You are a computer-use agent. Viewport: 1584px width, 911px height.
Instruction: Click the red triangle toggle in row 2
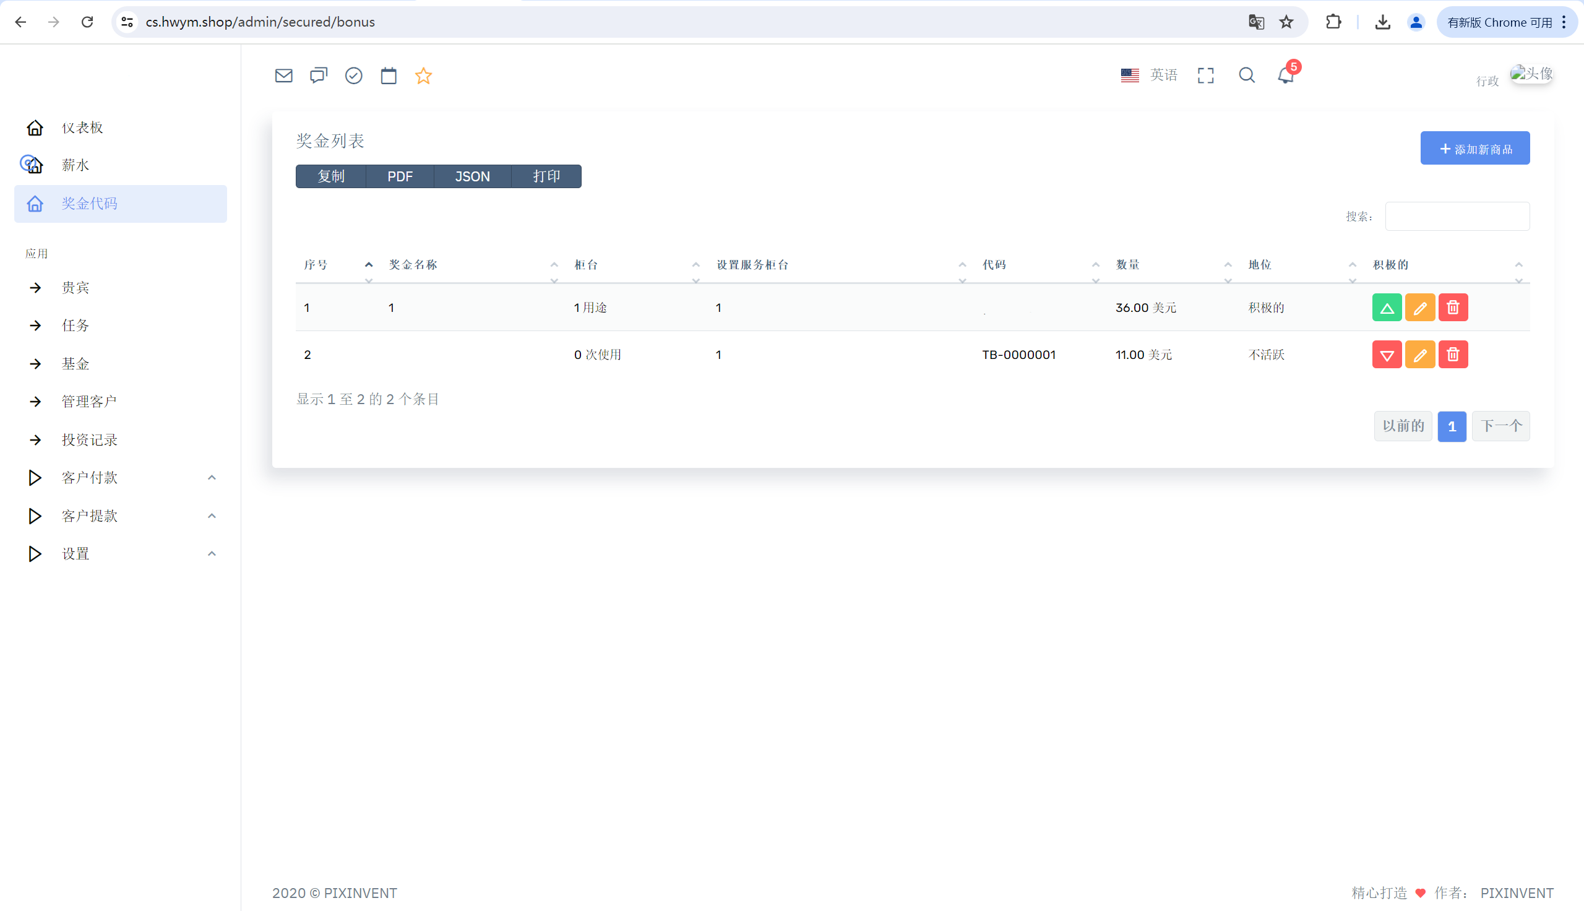pos(1387,355)
